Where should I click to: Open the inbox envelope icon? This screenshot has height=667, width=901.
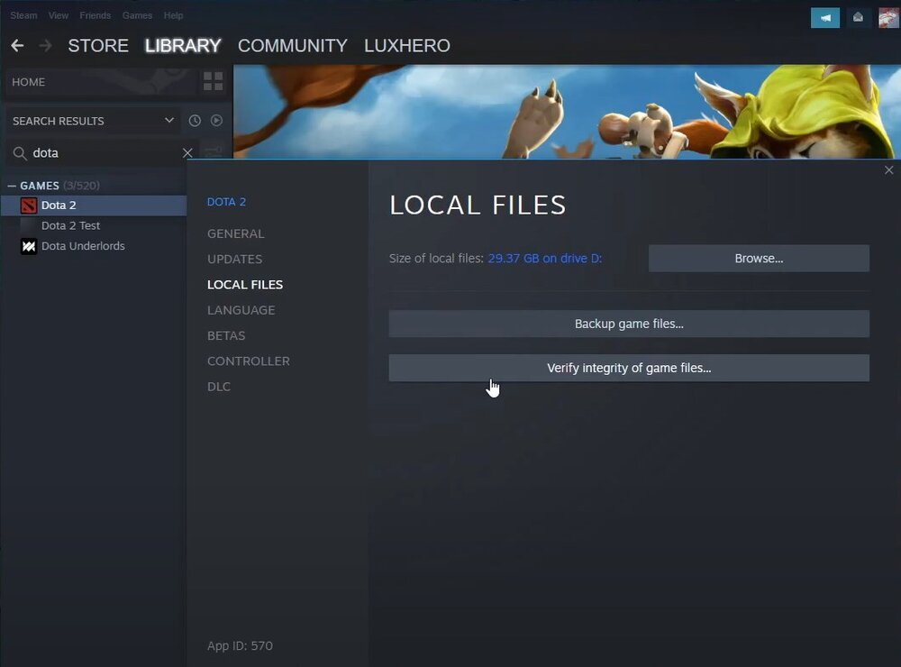coord(858,17)
